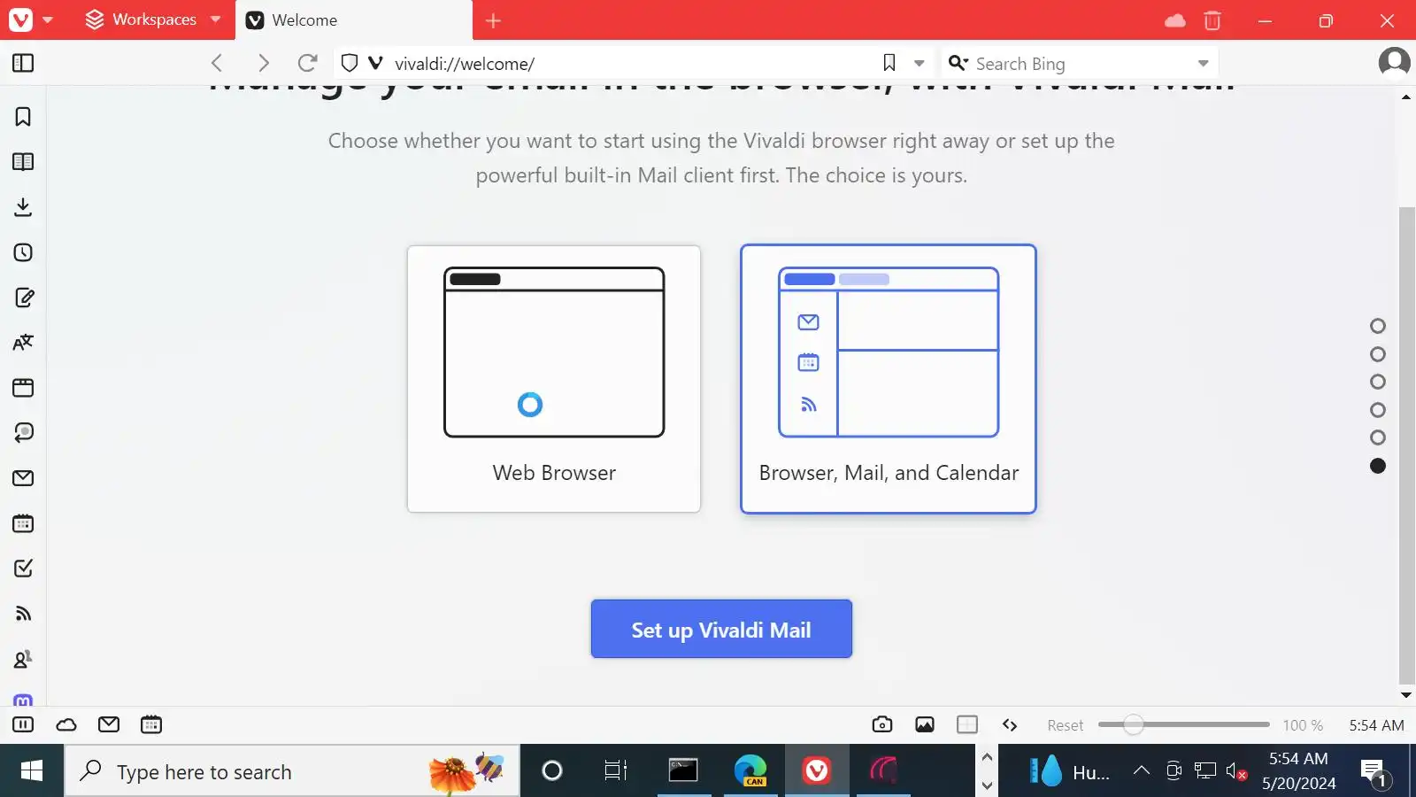Adjust the page zoom slider
Image resolution: width=1416 pixels, height=797 pixels.
(x=1183, y=725)
